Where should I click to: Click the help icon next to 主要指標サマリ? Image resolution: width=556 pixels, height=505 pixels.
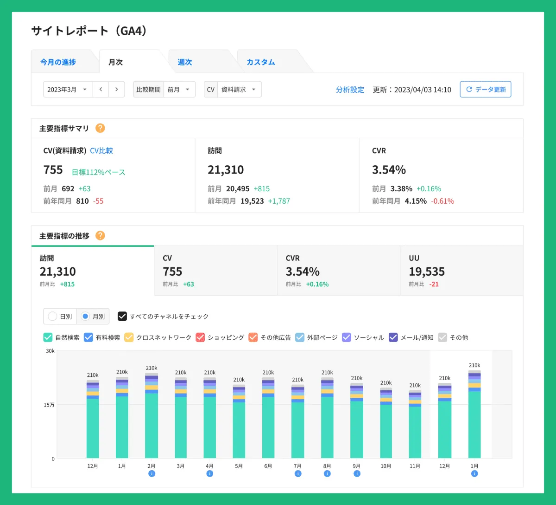[100, 128]
